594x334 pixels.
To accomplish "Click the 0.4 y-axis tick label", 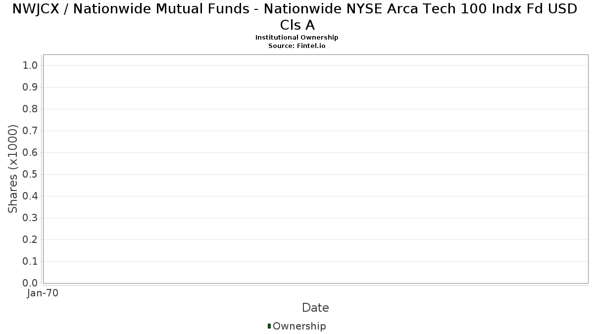I will pos(30,196).
